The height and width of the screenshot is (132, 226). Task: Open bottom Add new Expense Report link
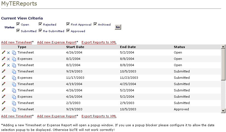point(57,116)
